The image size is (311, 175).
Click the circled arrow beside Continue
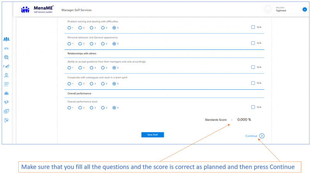[x=262, y=136]
